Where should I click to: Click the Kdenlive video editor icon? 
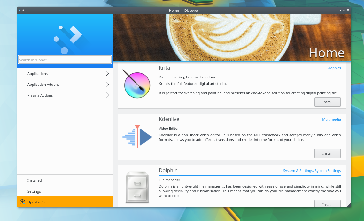pyautogui.click(x=137, y=136)
